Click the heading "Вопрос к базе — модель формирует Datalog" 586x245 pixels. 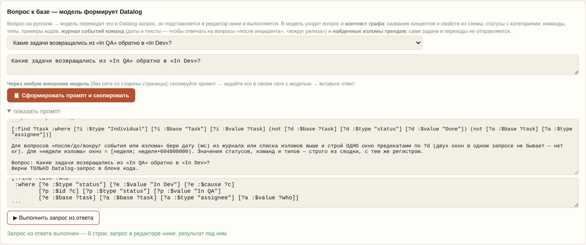(x=74, y=12)
